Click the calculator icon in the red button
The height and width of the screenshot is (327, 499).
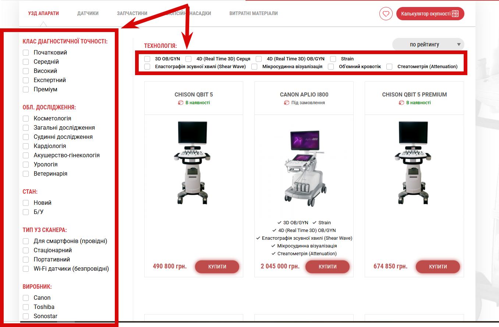[x=456, y=14]
